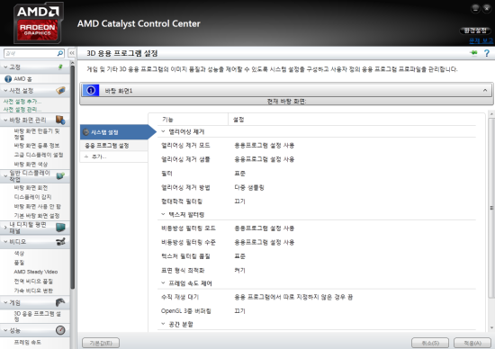
Task: Click the settings list scroll-down arrow
Action: click(491, 327)
